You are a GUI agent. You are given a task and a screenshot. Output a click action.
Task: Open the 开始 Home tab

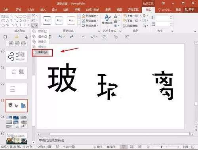pyautogui.click(x=19, y=10)
